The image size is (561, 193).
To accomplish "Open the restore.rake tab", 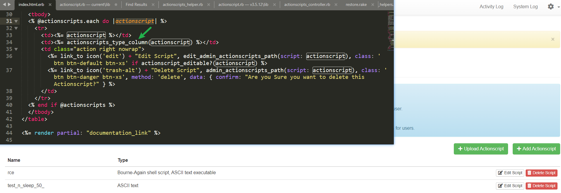I will pos(356,5).
